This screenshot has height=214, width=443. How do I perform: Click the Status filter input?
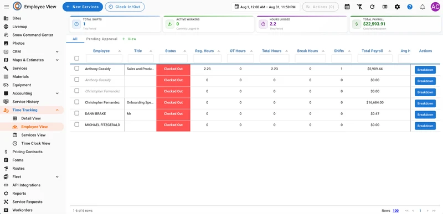(173, 59)
